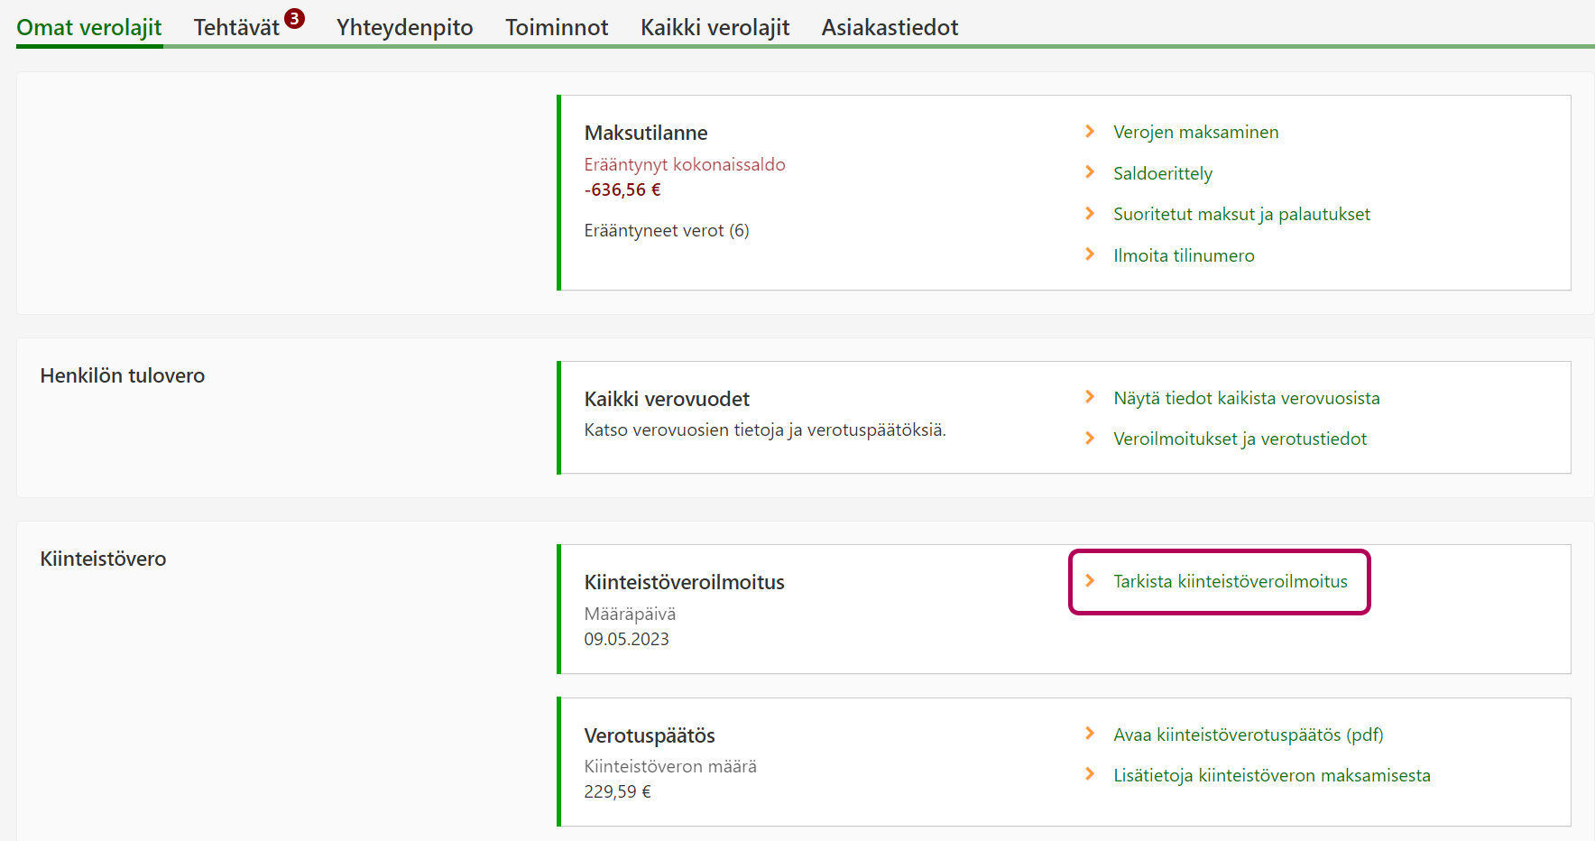The width and height of the screenshot is (1595, 841).
Task: Open the Yhteydenpito tab
Action: (404, 28)
